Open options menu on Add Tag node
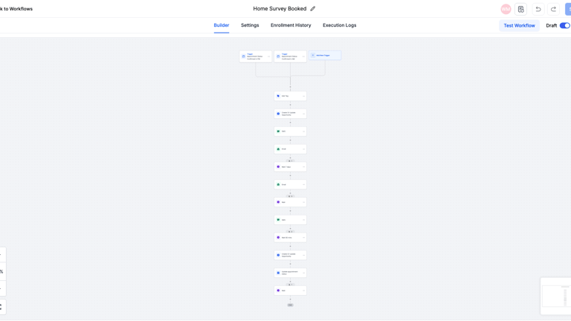Viewport: 571px width, 321px height. click(x=303, y=96)
